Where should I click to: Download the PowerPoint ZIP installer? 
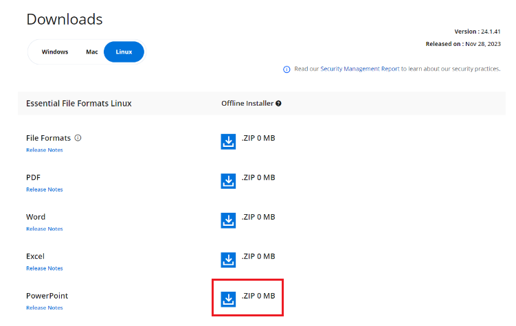228,299
